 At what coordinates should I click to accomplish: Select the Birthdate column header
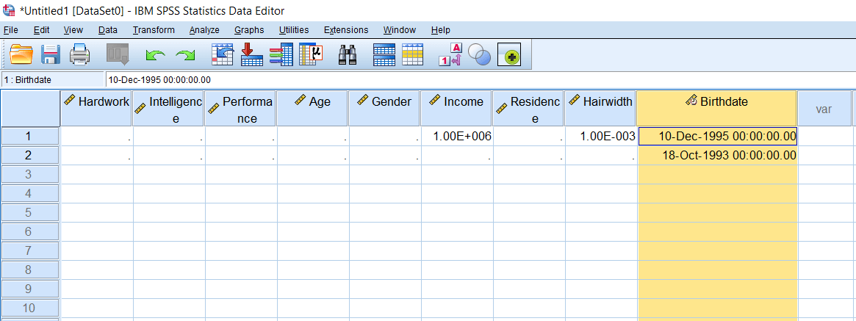click(x=716, y=102)
